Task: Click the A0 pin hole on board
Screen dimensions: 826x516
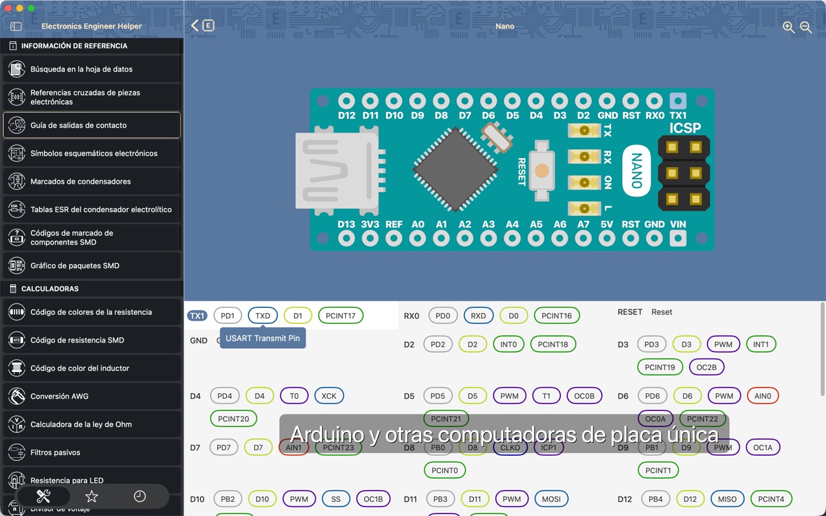Action: (417, 239)
